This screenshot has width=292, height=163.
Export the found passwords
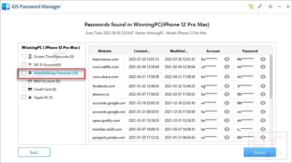[x=260, y=152]
